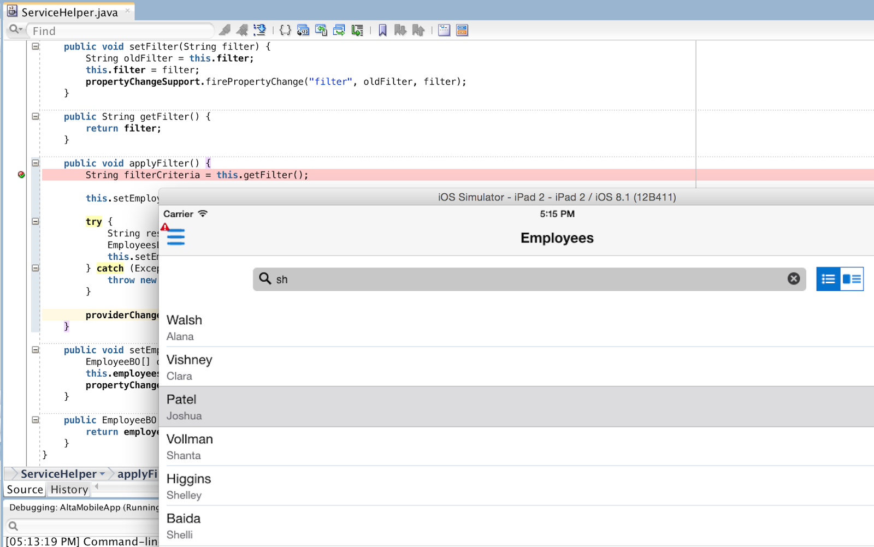Collapse the getEmployees method fold near bottom
Screen dimensions: 874x547
(36, 420)
